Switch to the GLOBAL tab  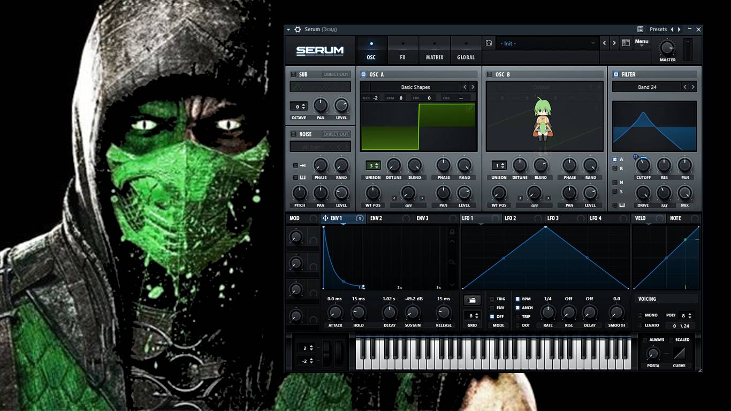[466, 51]
